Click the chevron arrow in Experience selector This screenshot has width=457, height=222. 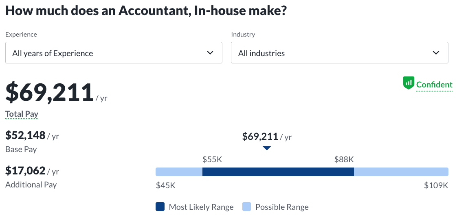pos(210,53)
